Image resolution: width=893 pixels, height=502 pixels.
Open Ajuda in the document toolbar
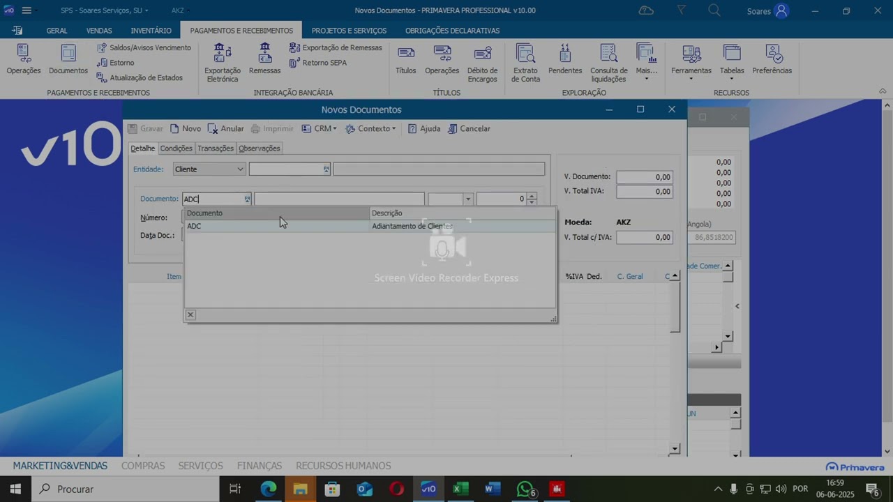pyautogui.click(x=424, y=128)
